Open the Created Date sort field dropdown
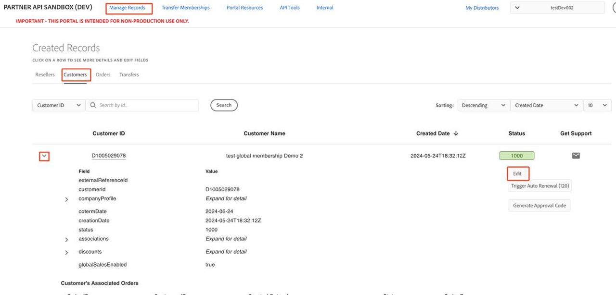This screenshot has width=616, height=295. point(546,105)
